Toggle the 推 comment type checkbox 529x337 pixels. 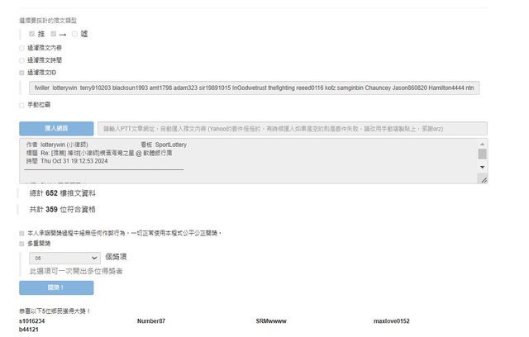pos(32,34)
